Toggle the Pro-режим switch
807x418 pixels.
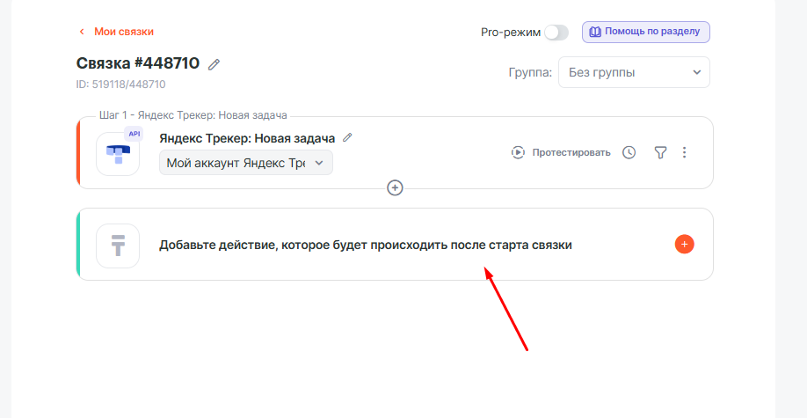(x=556, y=33)
